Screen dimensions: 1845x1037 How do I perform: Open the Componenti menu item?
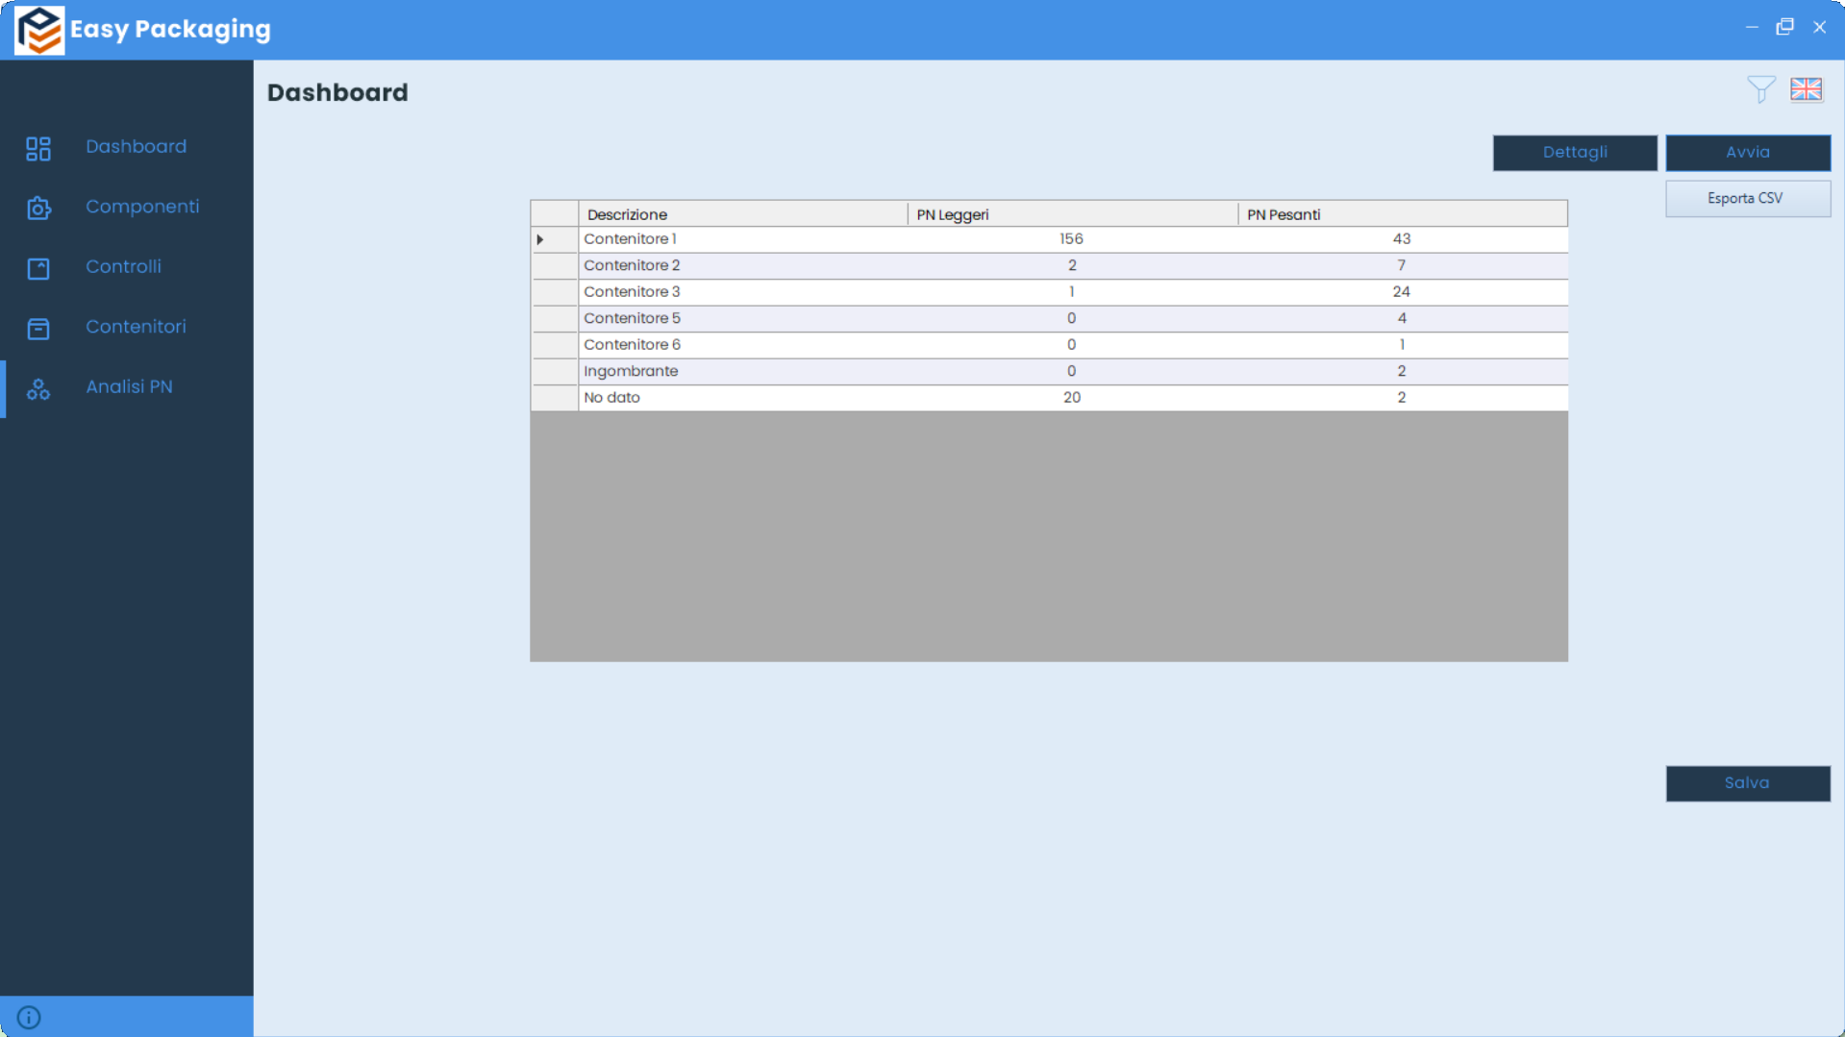pos(142,207)
